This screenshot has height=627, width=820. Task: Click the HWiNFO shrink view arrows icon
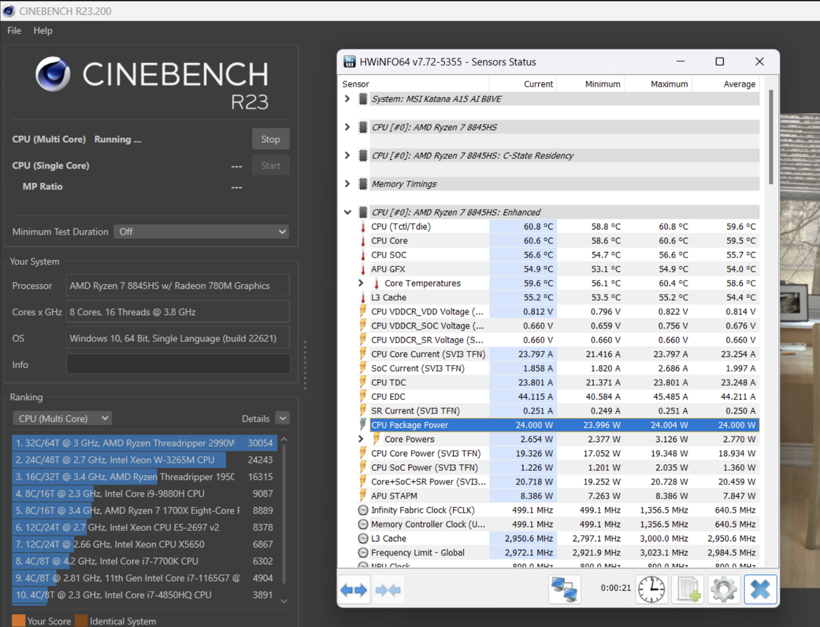coord(388,590)
